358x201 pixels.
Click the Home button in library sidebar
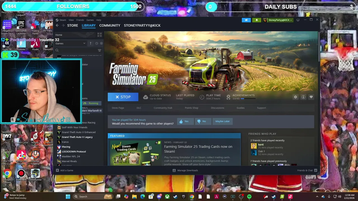click(74, 35)
